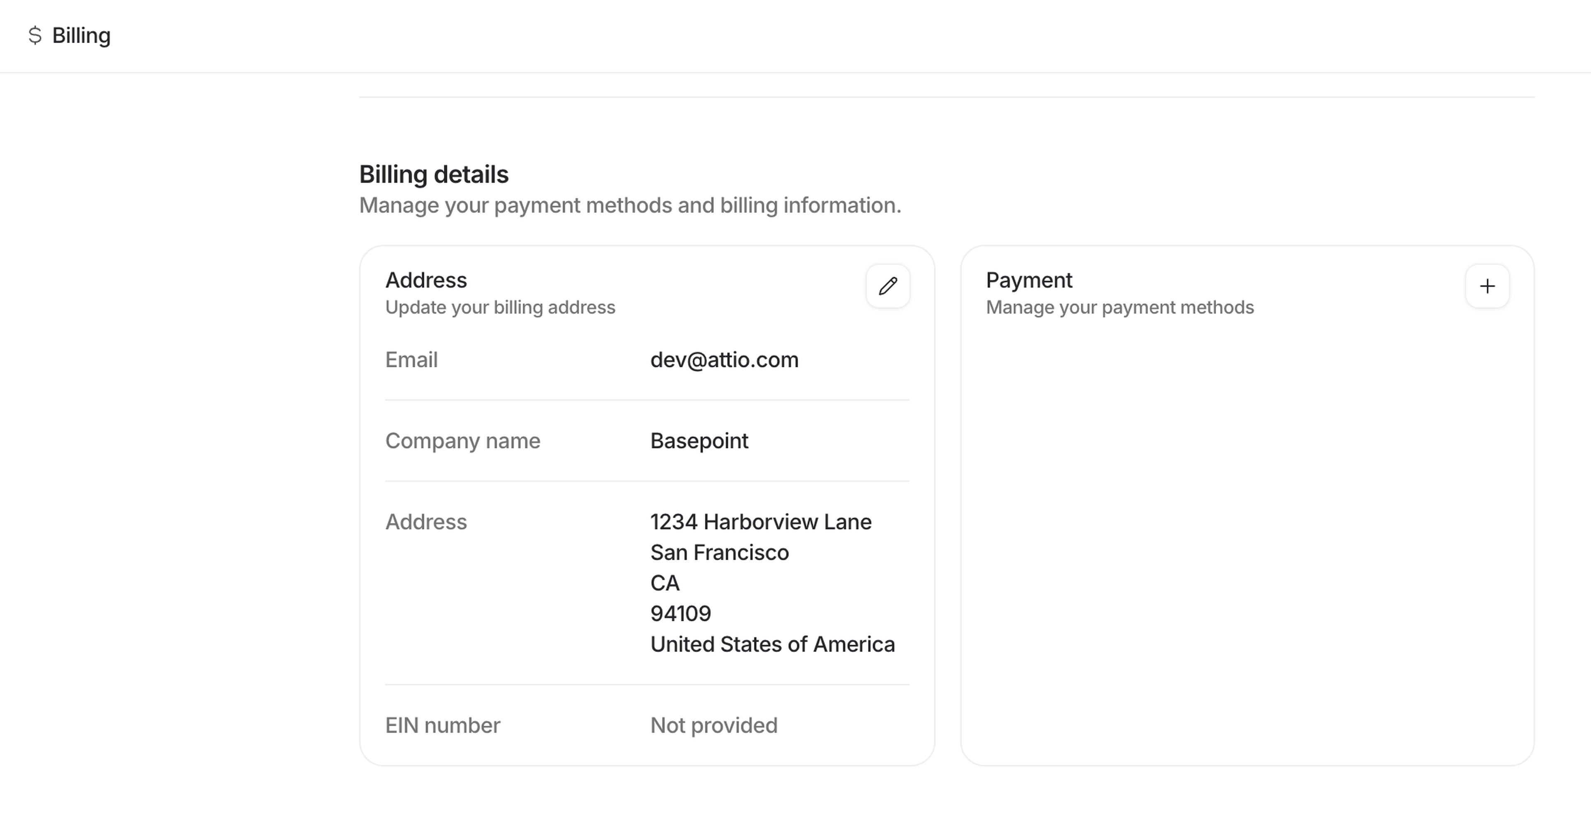Click the 1234 Harborview Lane address line
The height and width of the screenshot is (820, 1591).
[x=760, y=522]
